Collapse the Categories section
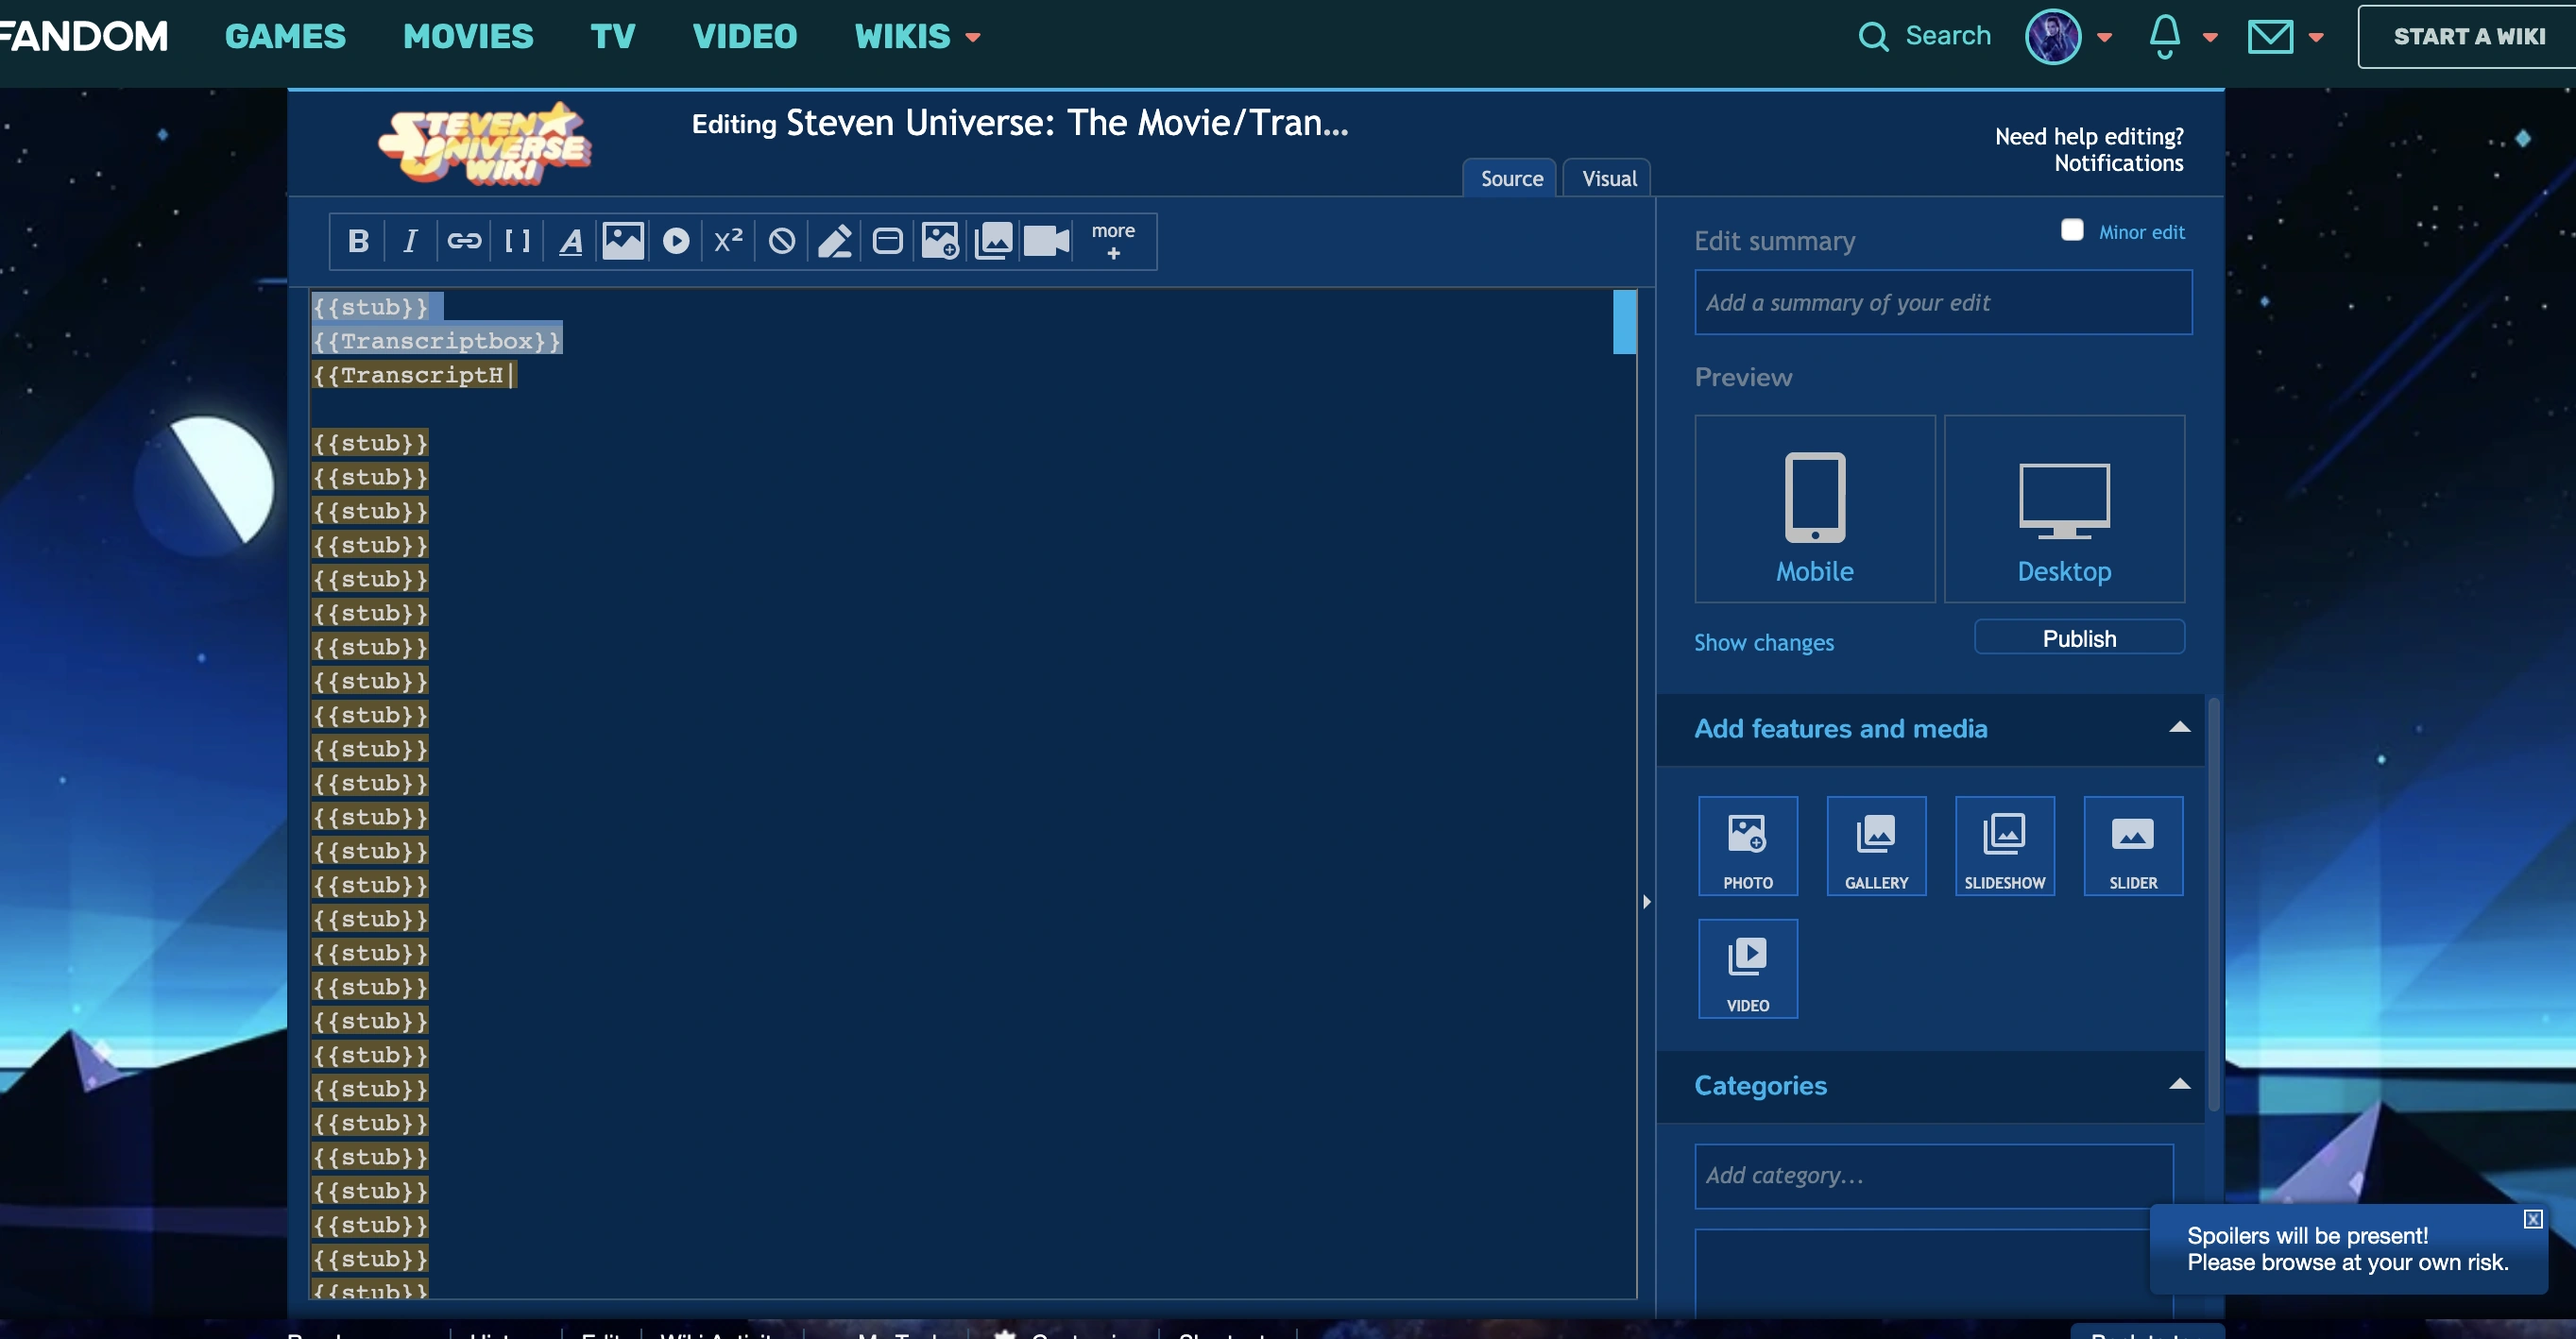The image size is (2576, 1339). point(2179,1085)
